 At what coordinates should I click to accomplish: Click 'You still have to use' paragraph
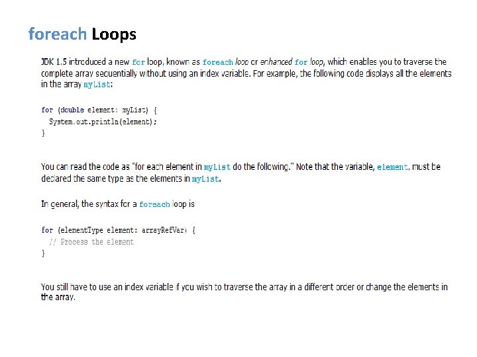[x=244, y=292]
